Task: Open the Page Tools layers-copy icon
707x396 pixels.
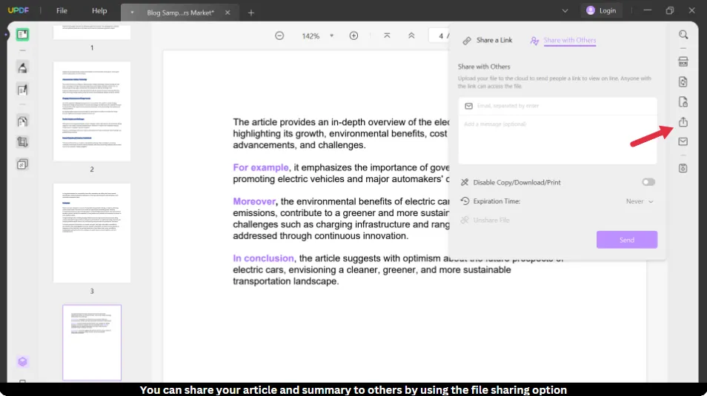Action: [x=22, y=164]
